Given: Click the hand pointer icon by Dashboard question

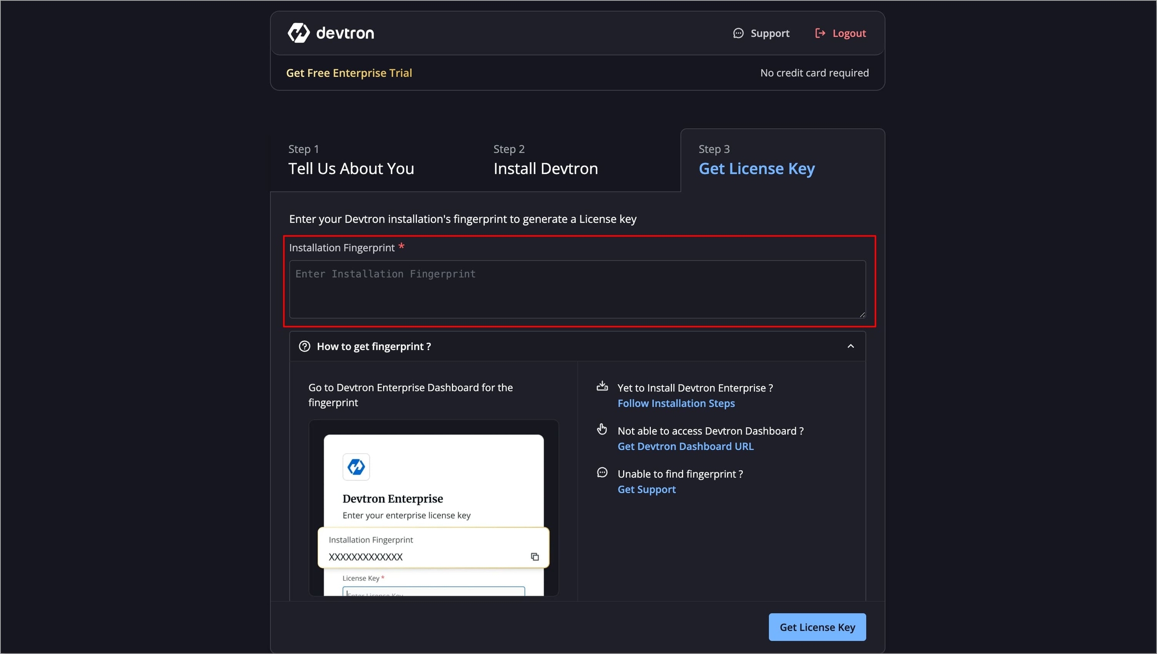Looking at the screenshot, I should click(x=602, y=429).
